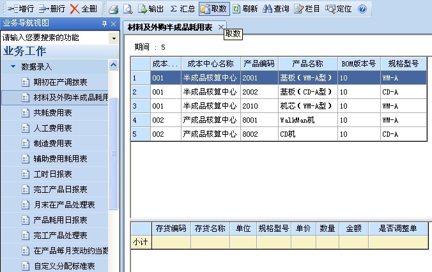Click the 小计 subtotal row label
Viewport: 432px width, 272px height.
click(141, 242)
